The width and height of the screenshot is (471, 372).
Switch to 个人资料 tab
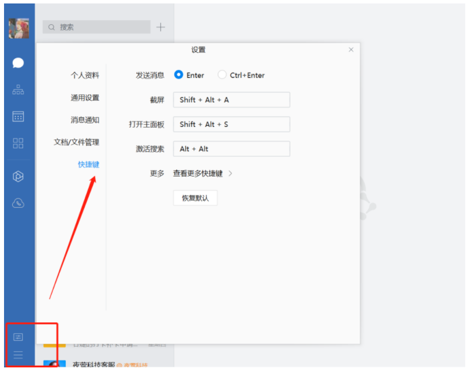pos(85,75)
